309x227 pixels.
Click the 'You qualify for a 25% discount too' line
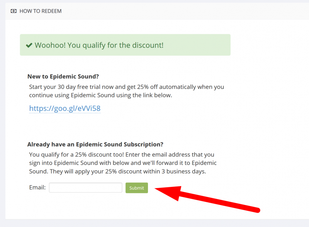(x=121, y=154)
